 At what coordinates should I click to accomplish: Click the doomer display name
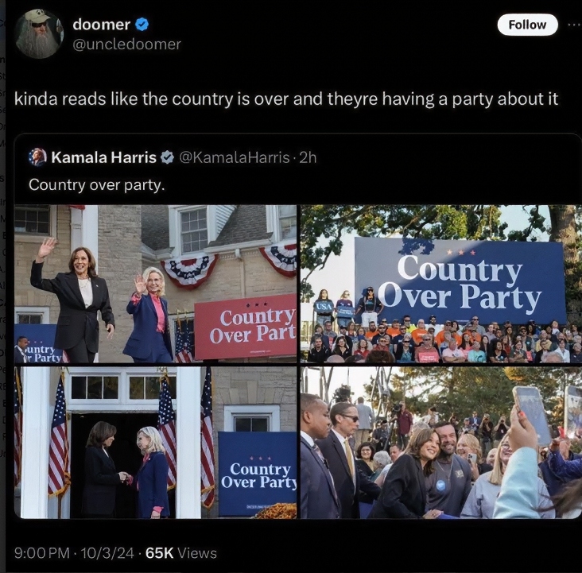pyautogui.click(x=101, y=25)
